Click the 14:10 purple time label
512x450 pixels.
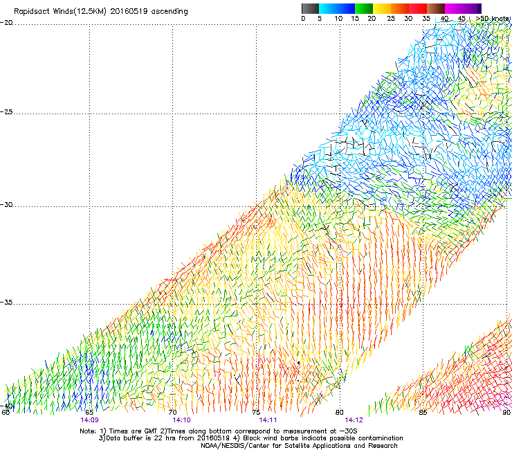pos(181,420)
